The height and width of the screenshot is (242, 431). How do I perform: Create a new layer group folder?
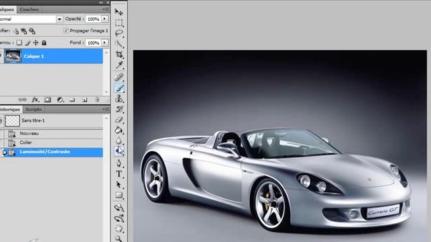[72, 99]
